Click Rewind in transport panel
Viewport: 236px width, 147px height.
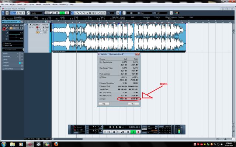pos(108,132)
